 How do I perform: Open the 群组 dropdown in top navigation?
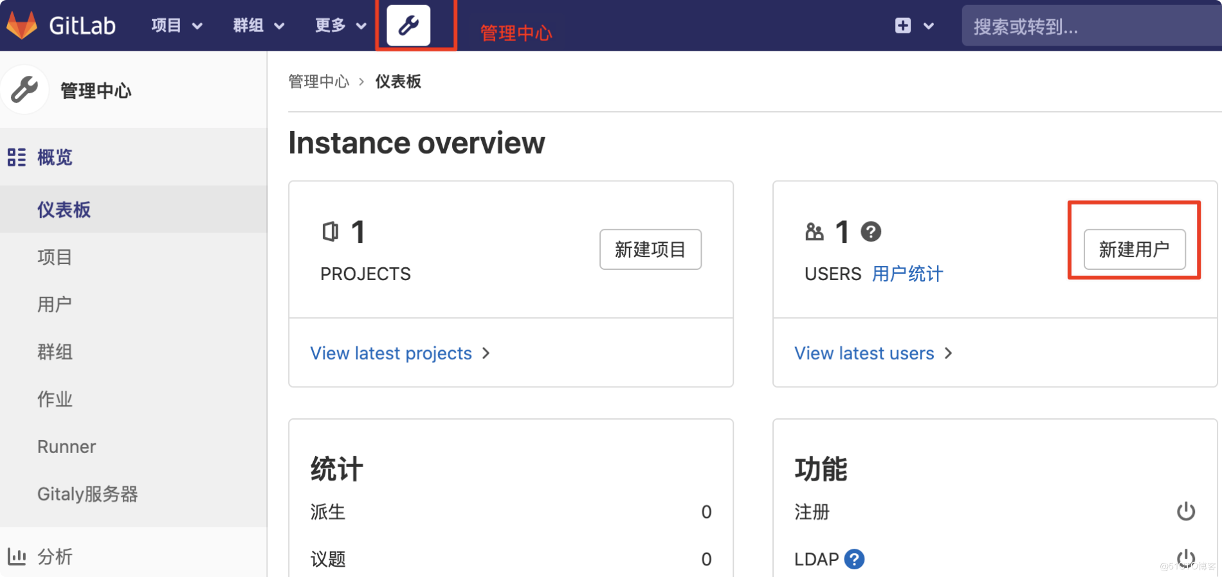(259, 25)
